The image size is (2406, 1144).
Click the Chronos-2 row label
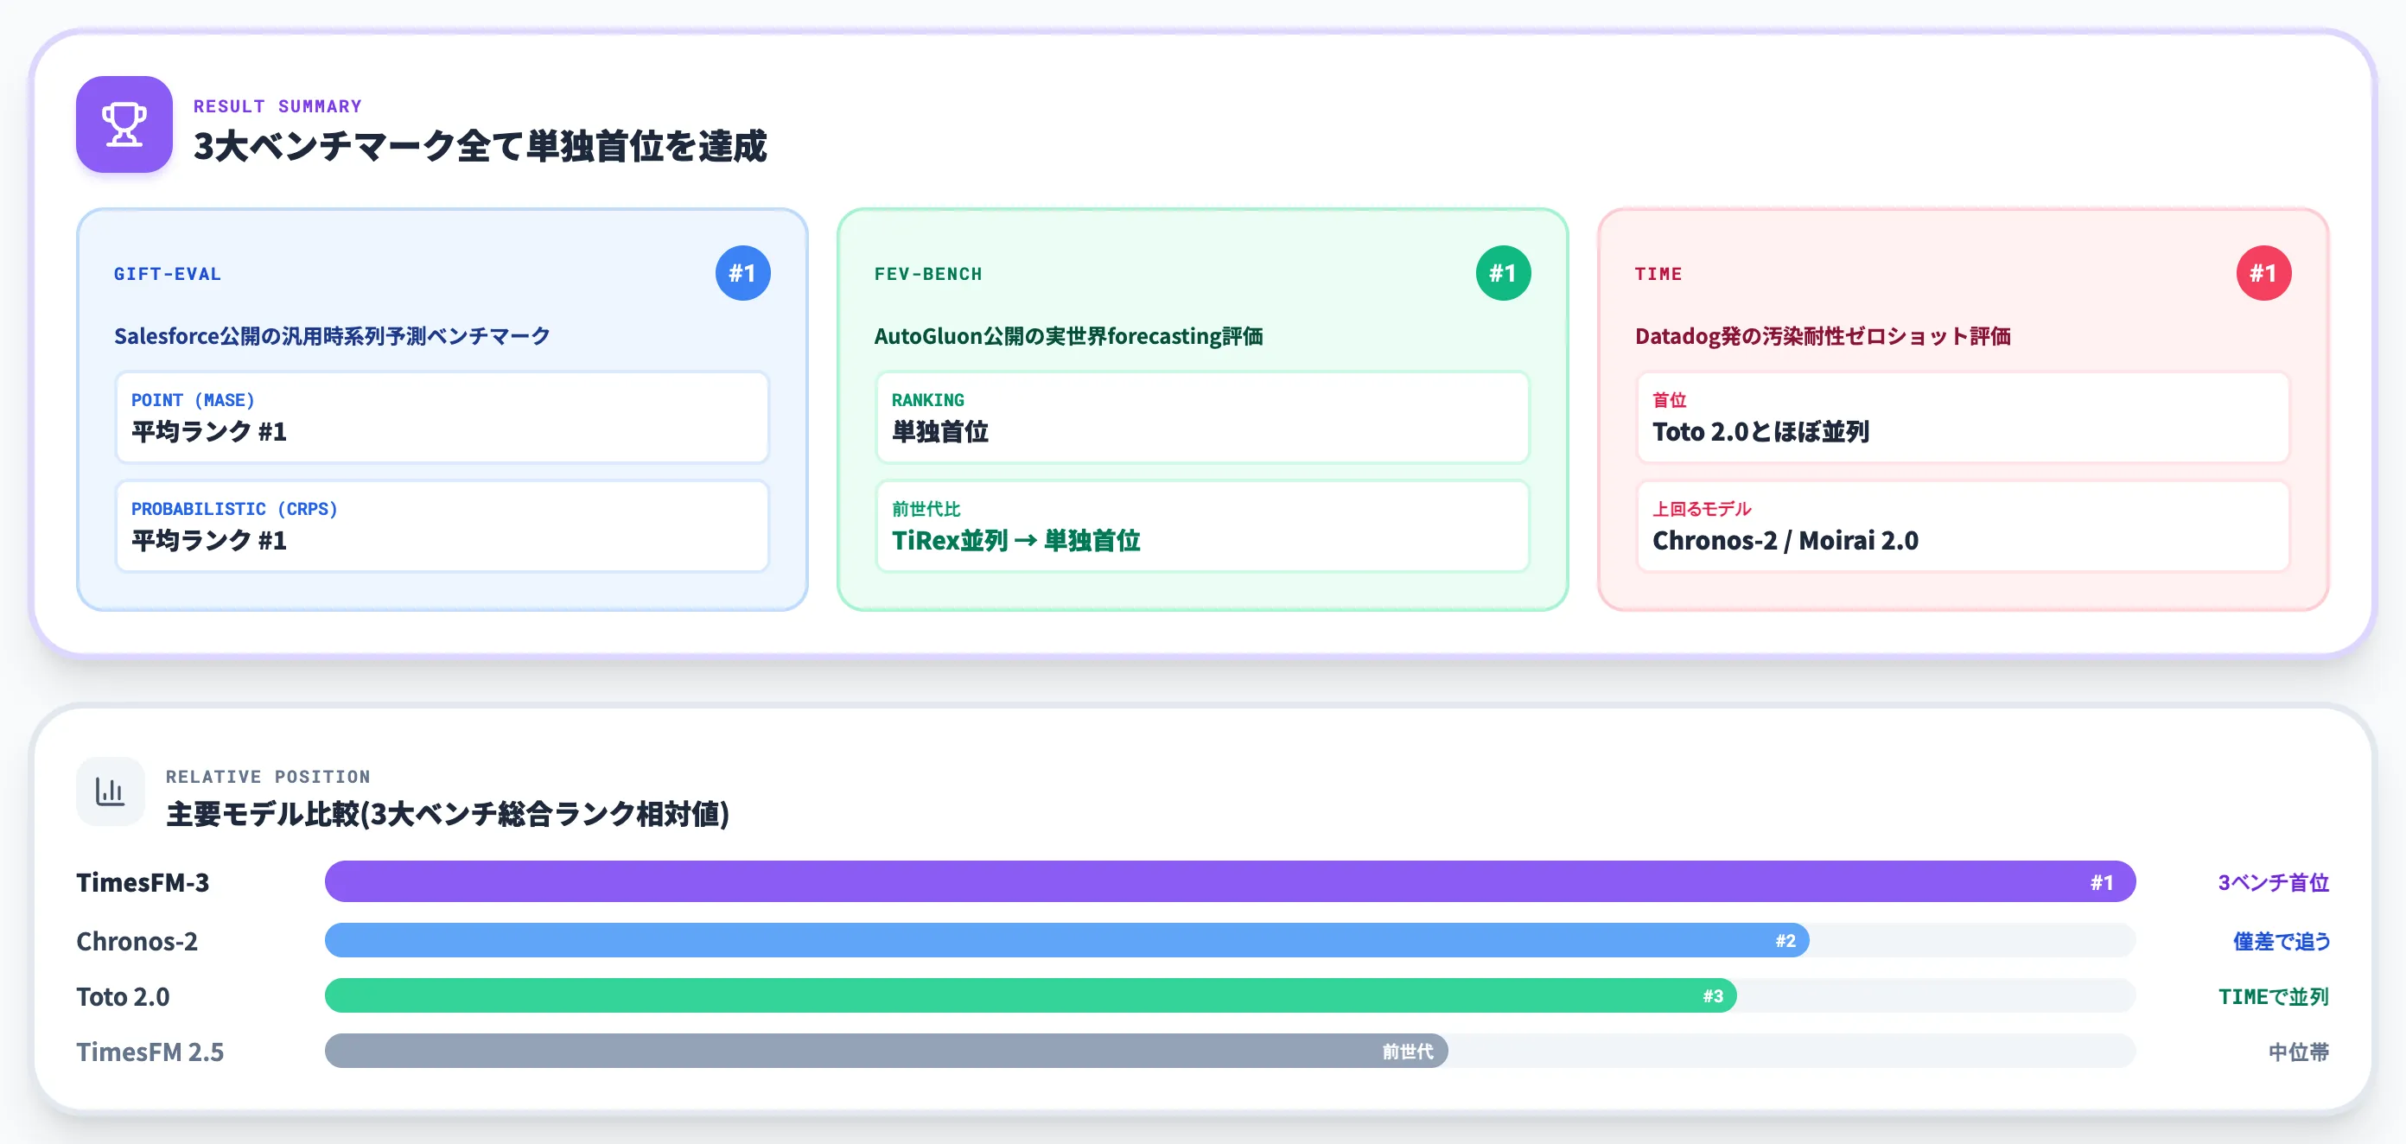coord(137,940)
